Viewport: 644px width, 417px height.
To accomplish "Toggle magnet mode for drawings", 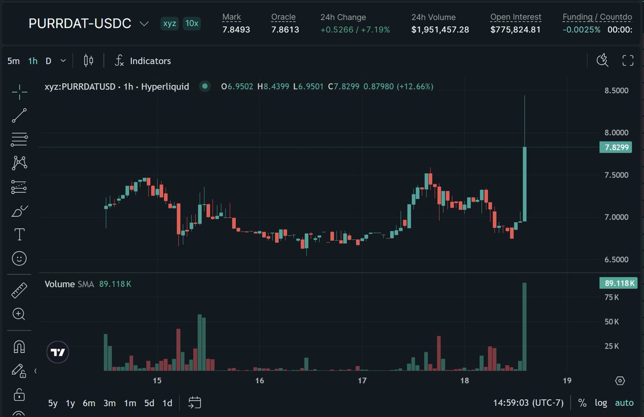I will (19, 347).
